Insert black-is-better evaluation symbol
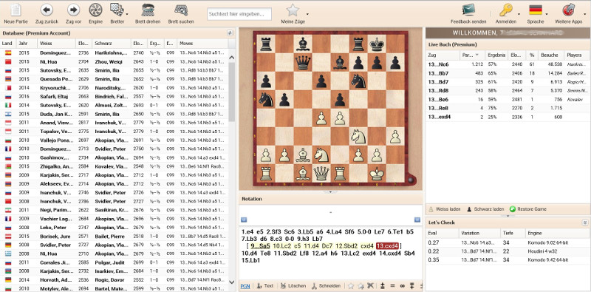Viewport: 591px width, 292px height. (412, 286)
